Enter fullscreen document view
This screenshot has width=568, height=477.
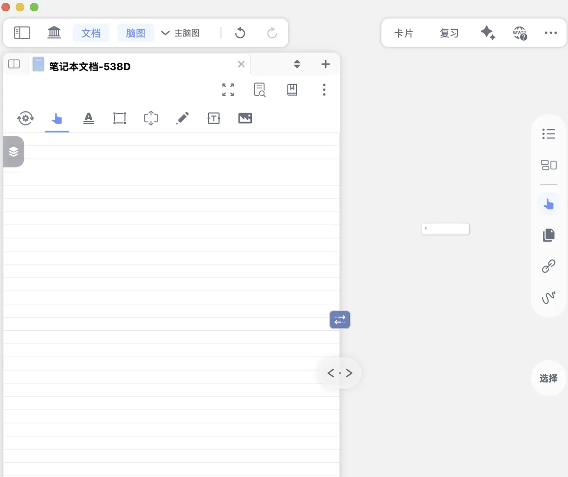(x=228, y=89)
